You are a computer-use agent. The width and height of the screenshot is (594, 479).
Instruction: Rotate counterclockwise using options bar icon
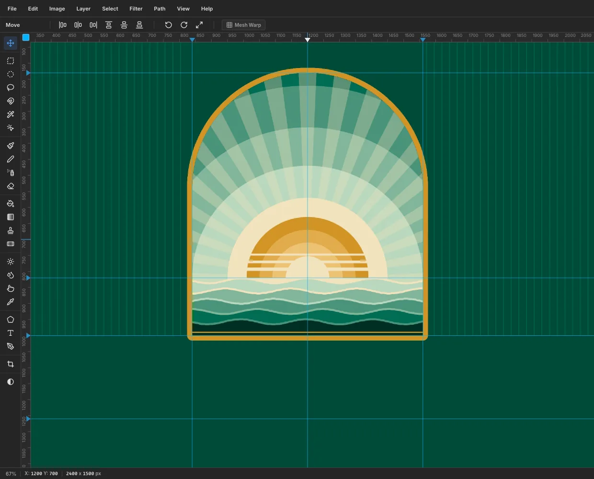click(x=169, y=25)
